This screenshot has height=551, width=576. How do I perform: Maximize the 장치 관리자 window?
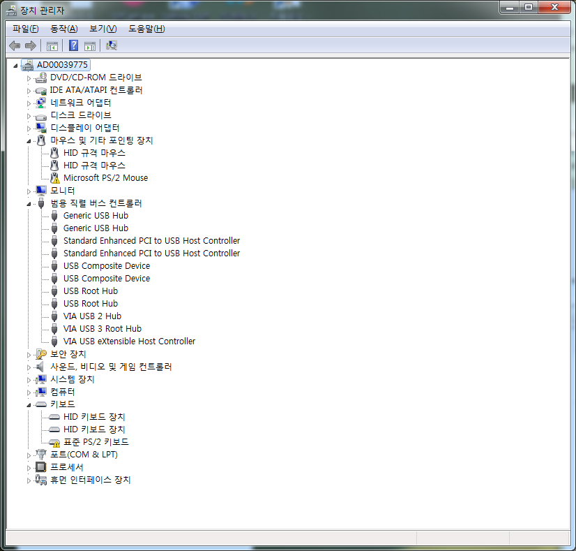pos(529,8)
